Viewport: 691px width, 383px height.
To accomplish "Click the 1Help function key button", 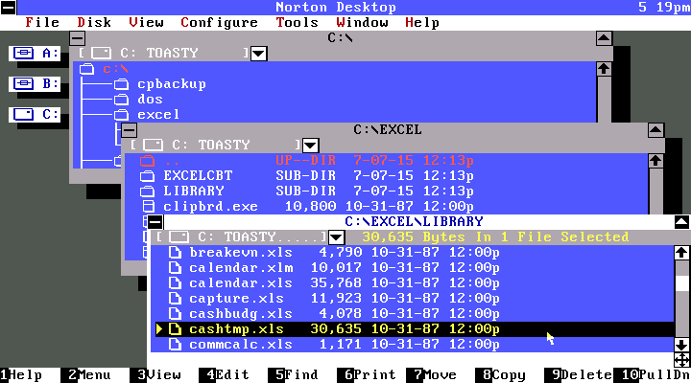I will click(21, 375).
